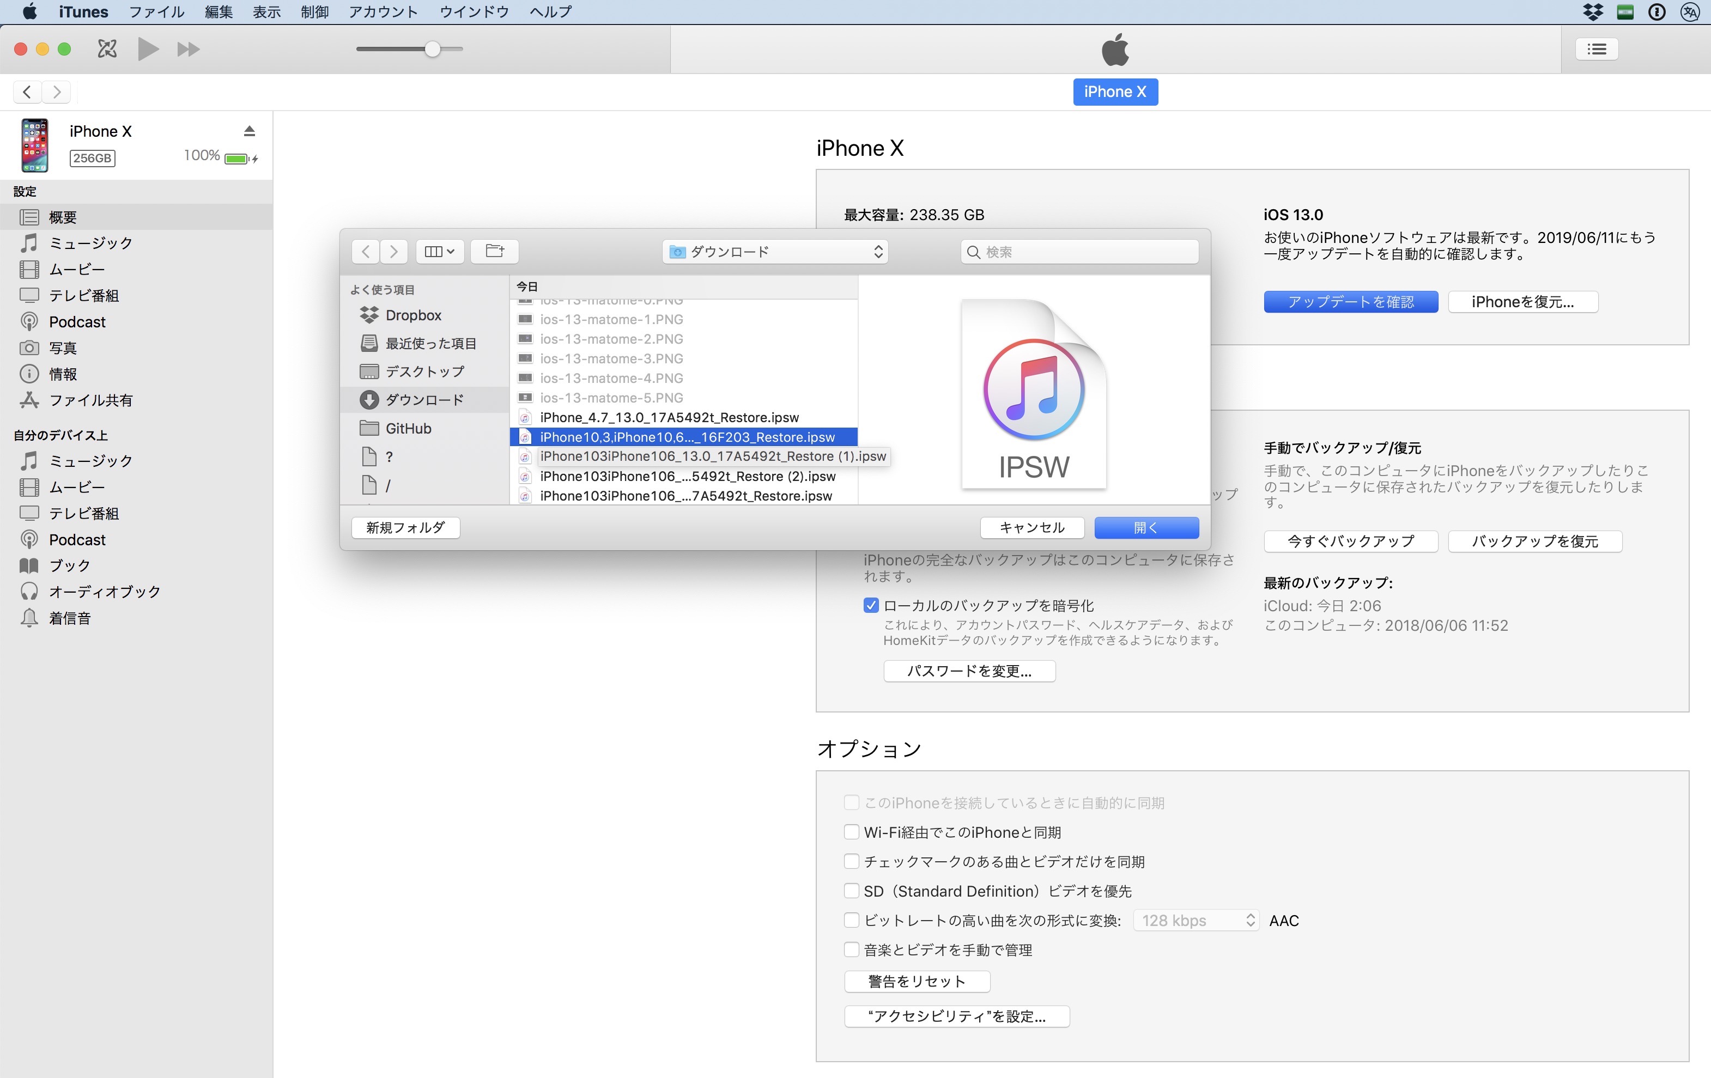The image size is (1711, 1078).
Task: Open ブック under 自分のデバイス上
Action: pyautogui.click(x=136, y=565)
